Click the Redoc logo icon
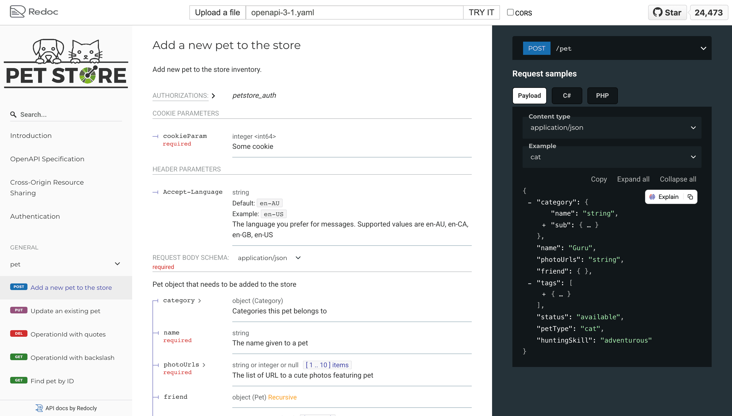732x416 pixels. [x=18, y=12]
